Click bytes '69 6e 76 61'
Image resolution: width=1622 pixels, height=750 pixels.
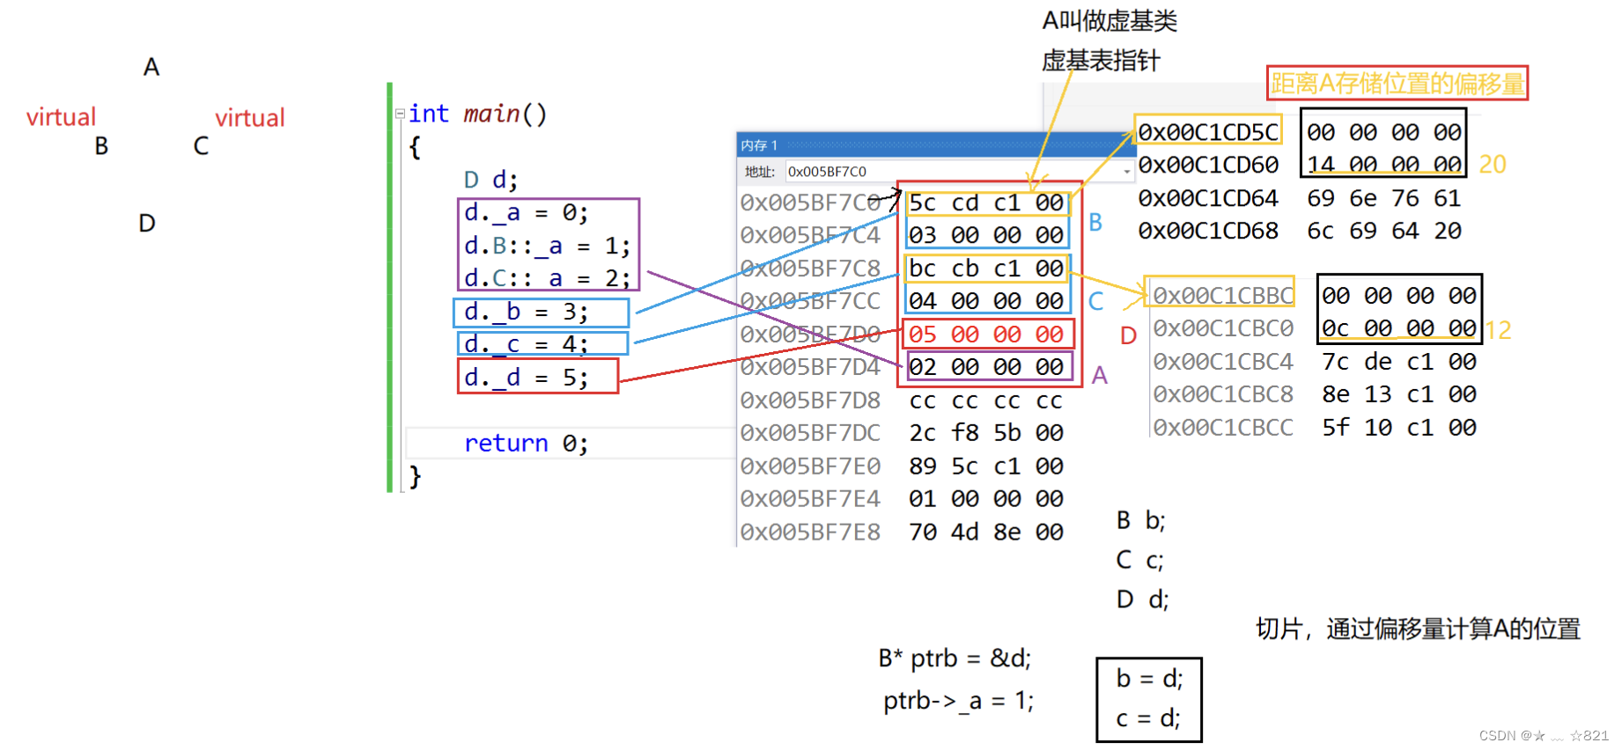point(1384,198)
